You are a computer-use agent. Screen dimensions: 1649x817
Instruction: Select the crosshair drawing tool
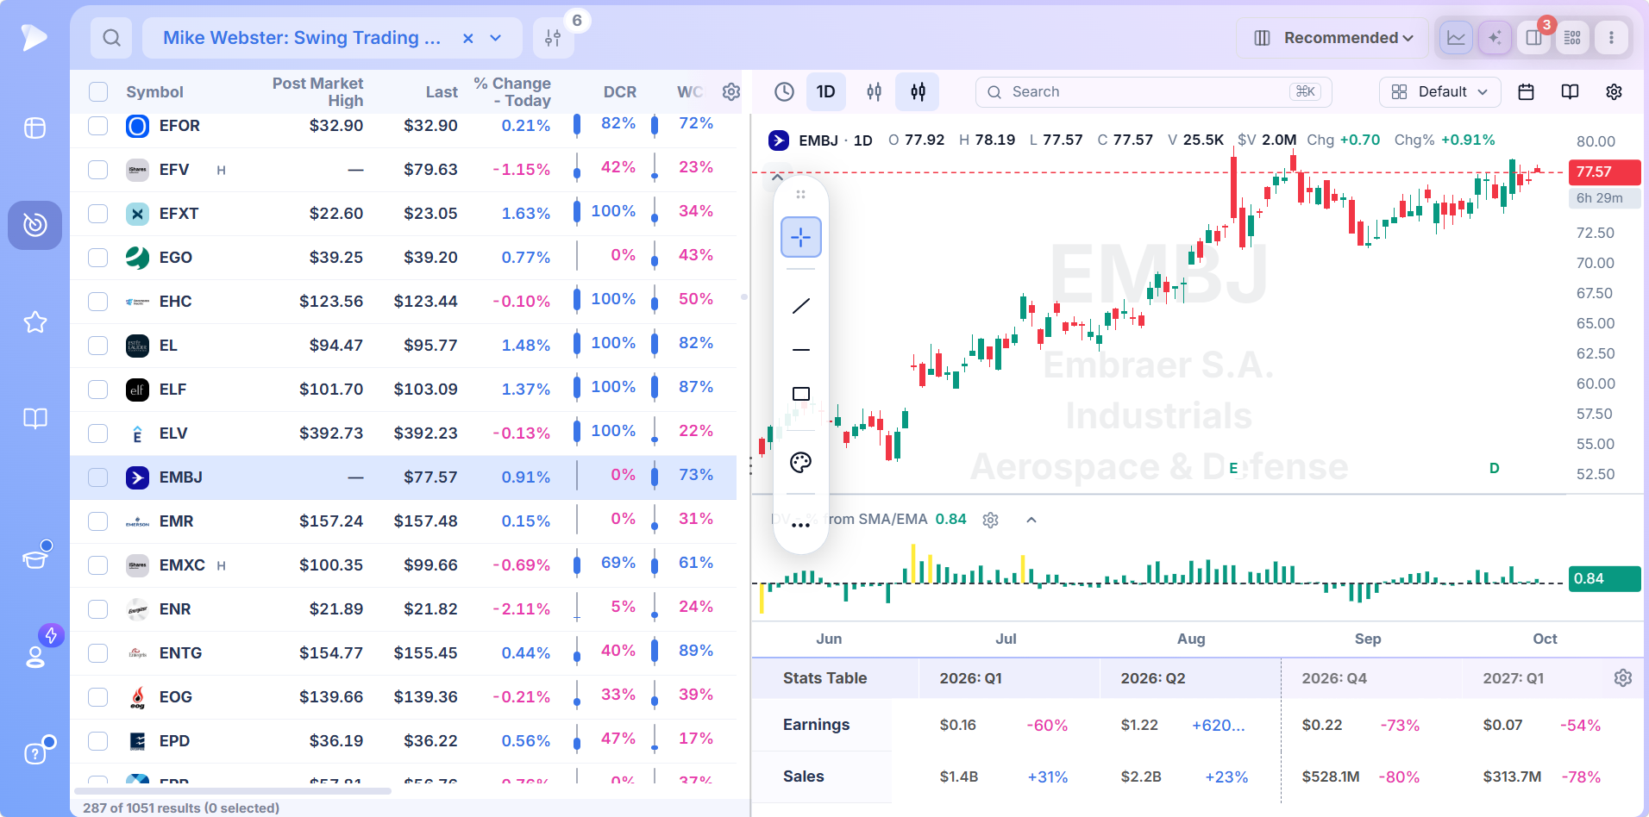801,237
